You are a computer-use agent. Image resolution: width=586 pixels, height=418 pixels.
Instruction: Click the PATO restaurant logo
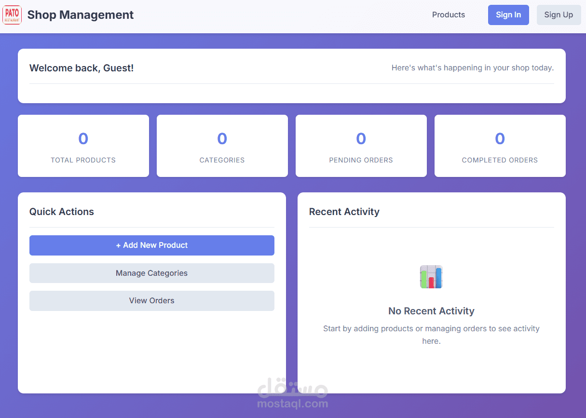click(x=12, y=14)
